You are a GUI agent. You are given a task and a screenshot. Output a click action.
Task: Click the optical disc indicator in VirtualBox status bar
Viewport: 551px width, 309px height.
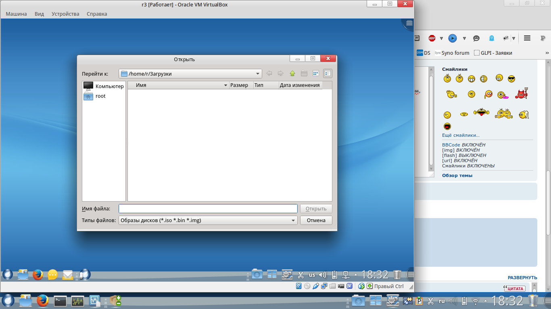pos(307,286)
